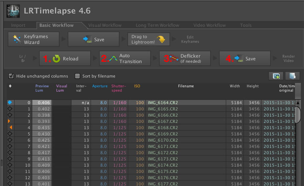Image resolution: width=304 pixels, height=186 pixels.
Task: Click the Visual Lum column header
Action: [62, 88]
